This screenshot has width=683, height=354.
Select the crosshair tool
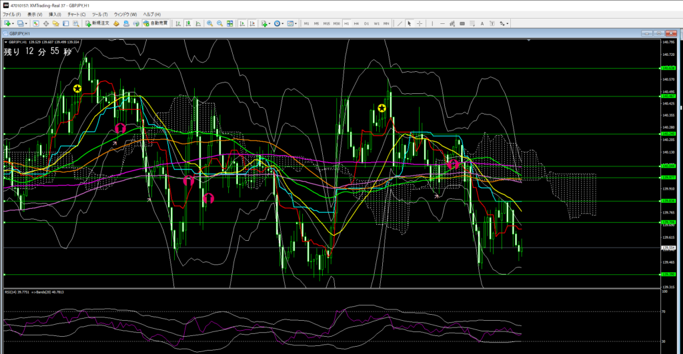coord(420,23)
